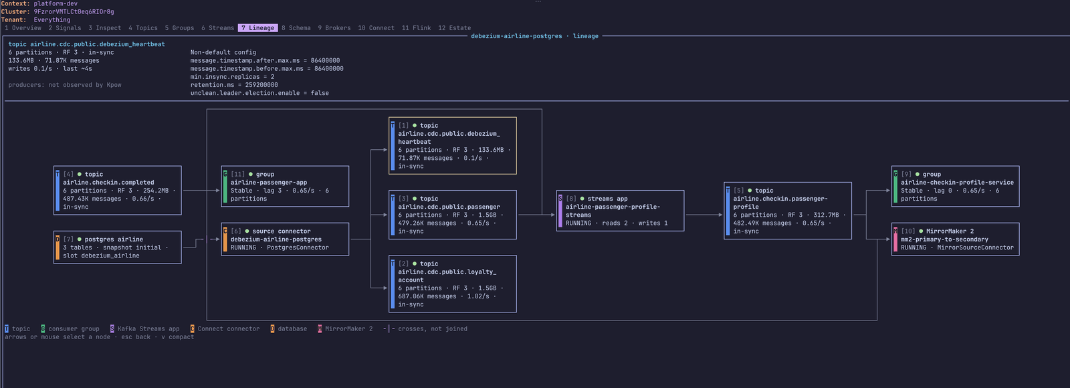
Task: Select group airline-checkin-profile-service name
Action: click(957, 182)
